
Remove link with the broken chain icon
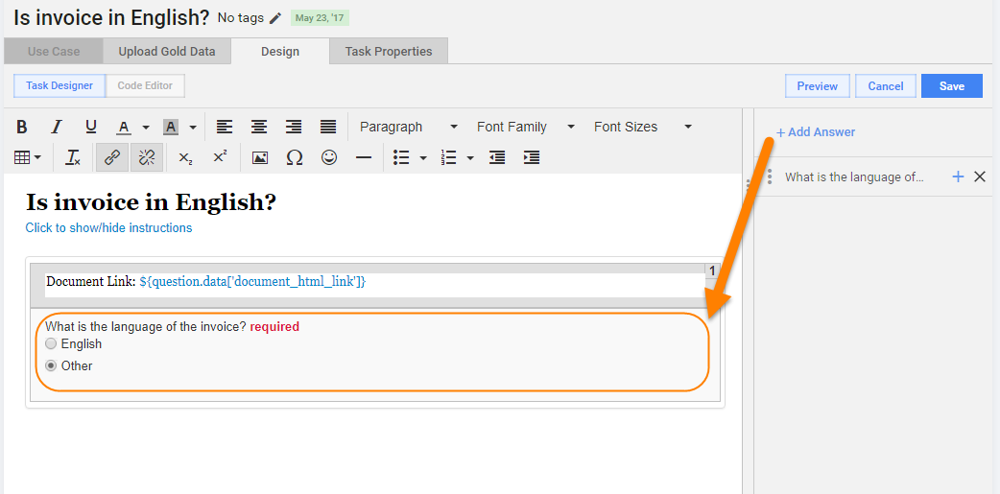point(147,157)
